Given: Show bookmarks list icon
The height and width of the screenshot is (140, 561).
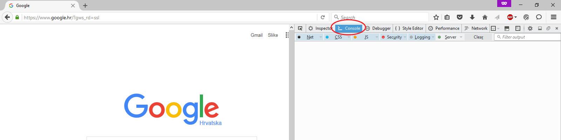Looking at the screenshot, I should [x=447, y=17].
